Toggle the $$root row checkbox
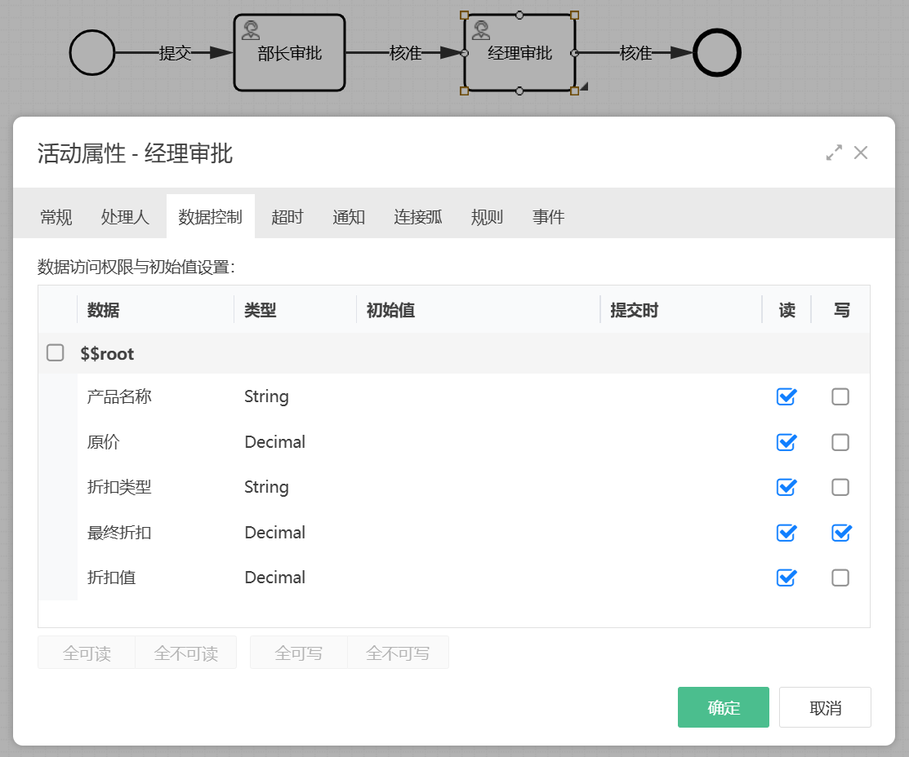Screen dimensions: 909x757 point(56,353)
